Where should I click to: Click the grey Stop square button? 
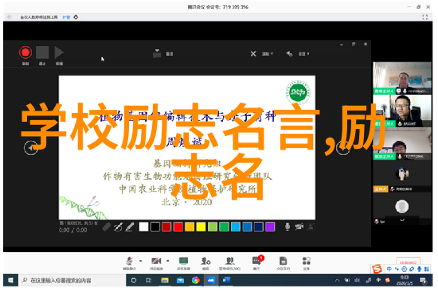[x=42, y=53]
